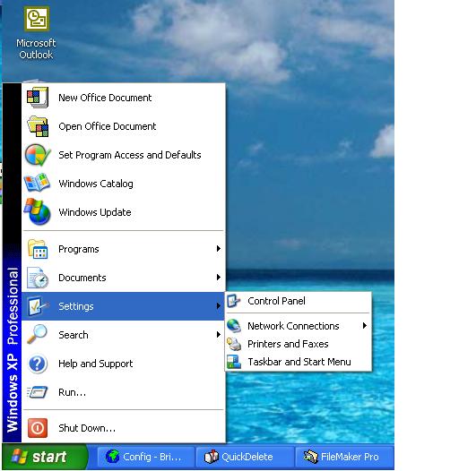The width and height of the screenshot is (459, 471).
Task: Click the Documents label text
Action: [82, 278]
